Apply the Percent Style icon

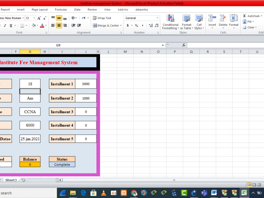(x=136, y=26)
